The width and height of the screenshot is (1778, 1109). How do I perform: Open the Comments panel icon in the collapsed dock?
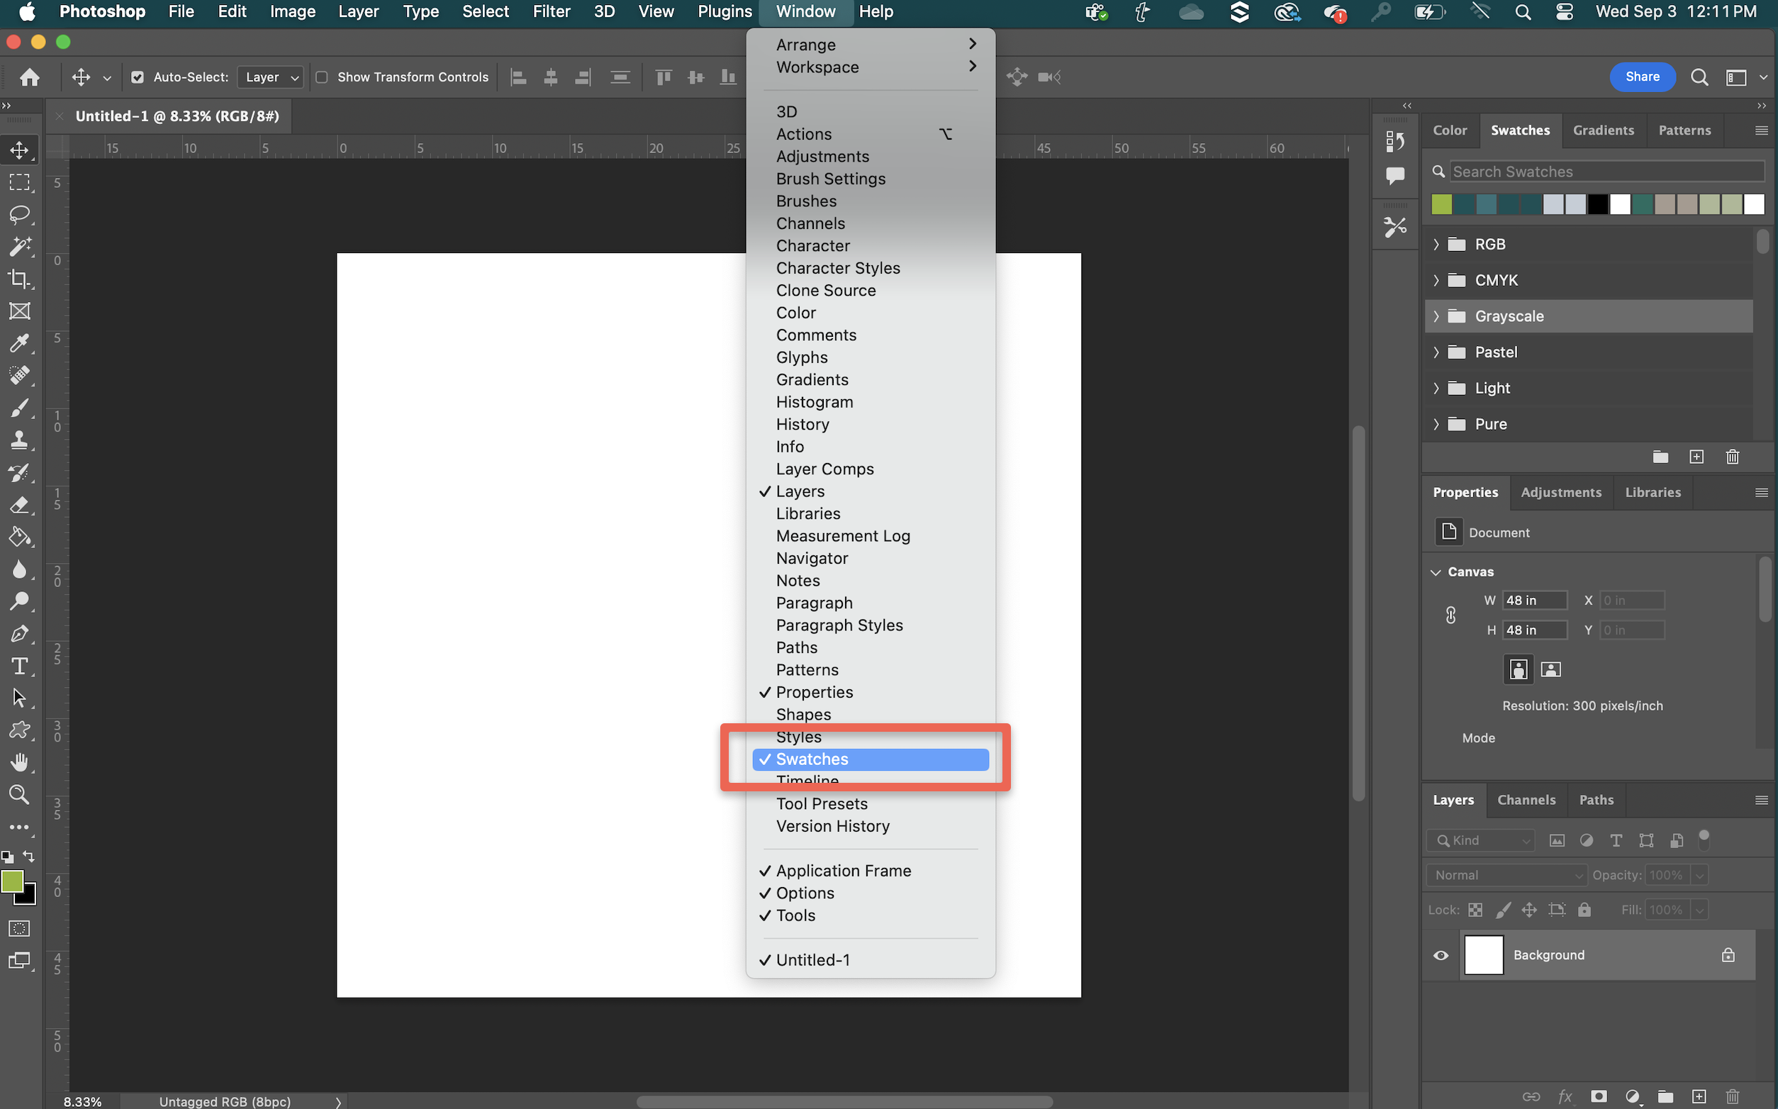pos(1394,175)
